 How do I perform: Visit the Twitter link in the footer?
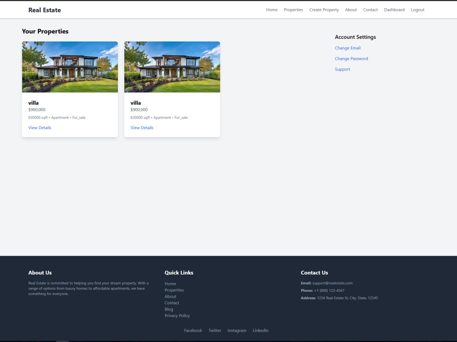pyautogui.click(x=214, y=330)
